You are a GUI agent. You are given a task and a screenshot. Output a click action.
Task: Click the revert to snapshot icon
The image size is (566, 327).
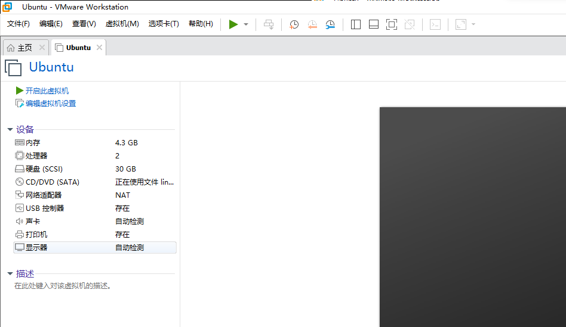click(x=312, y=24)
